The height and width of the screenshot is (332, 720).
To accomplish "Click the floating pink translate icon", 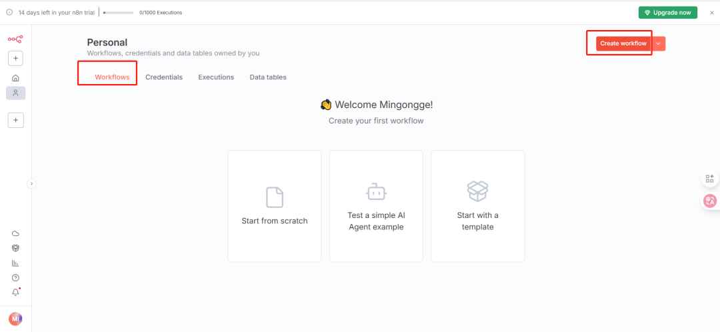I will [710, 201].
